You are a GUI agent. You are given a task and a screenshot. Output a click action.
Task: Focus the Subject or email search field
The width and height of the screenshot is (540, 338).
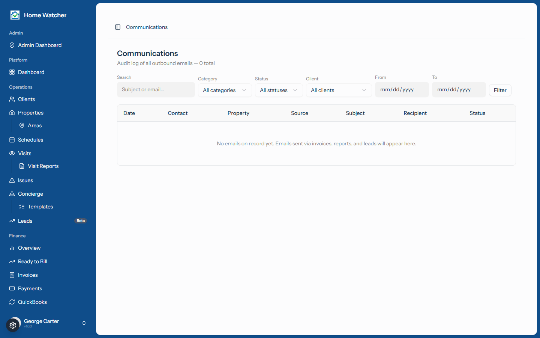pos(156,89)
